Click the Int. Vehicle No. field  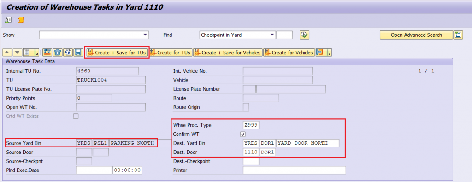[x=278, y=71]
